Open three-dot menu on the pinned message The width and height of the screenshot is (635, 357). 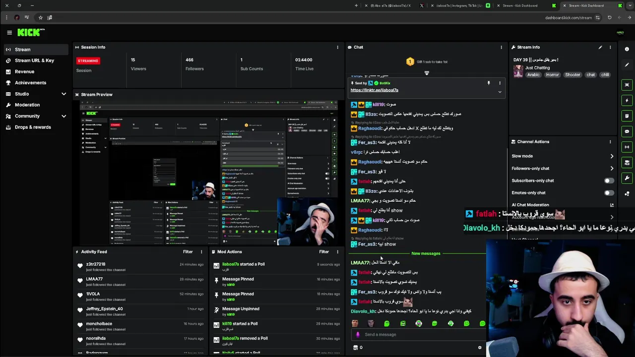click(500, 83)
